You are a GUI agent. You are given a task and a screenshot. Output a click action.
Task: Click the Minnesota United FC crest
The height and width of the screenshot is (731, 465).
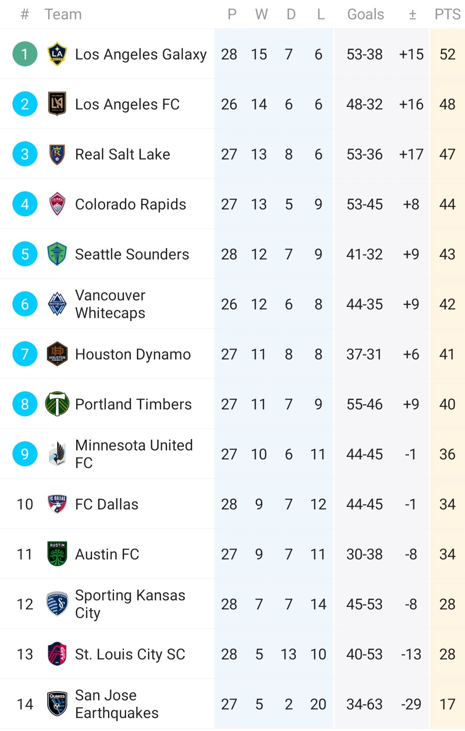pyautogui.click(x=57, y=454)
